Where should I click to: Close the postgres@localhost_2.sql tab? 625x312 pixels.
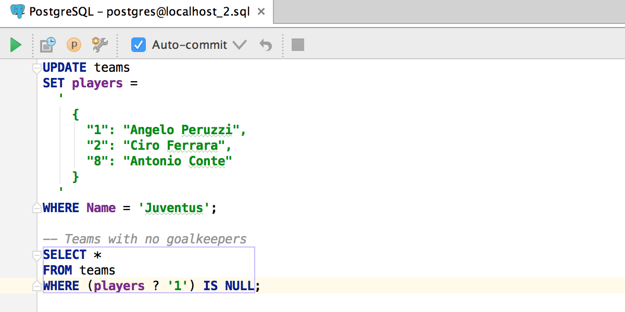261,11
